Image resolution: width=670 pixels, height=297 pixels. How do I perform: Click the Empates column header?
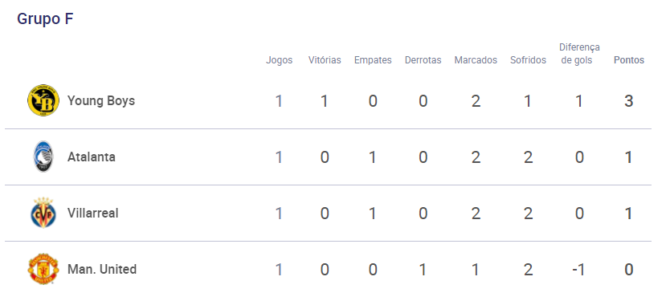click(x=373, y=60)
